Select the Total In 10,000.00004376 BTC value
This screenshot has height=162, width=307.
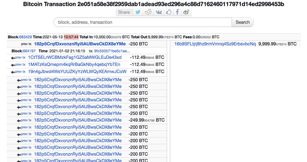[111, 37]
